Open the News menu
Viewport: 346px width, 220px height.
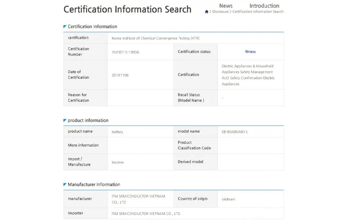[x=226, y=6]
